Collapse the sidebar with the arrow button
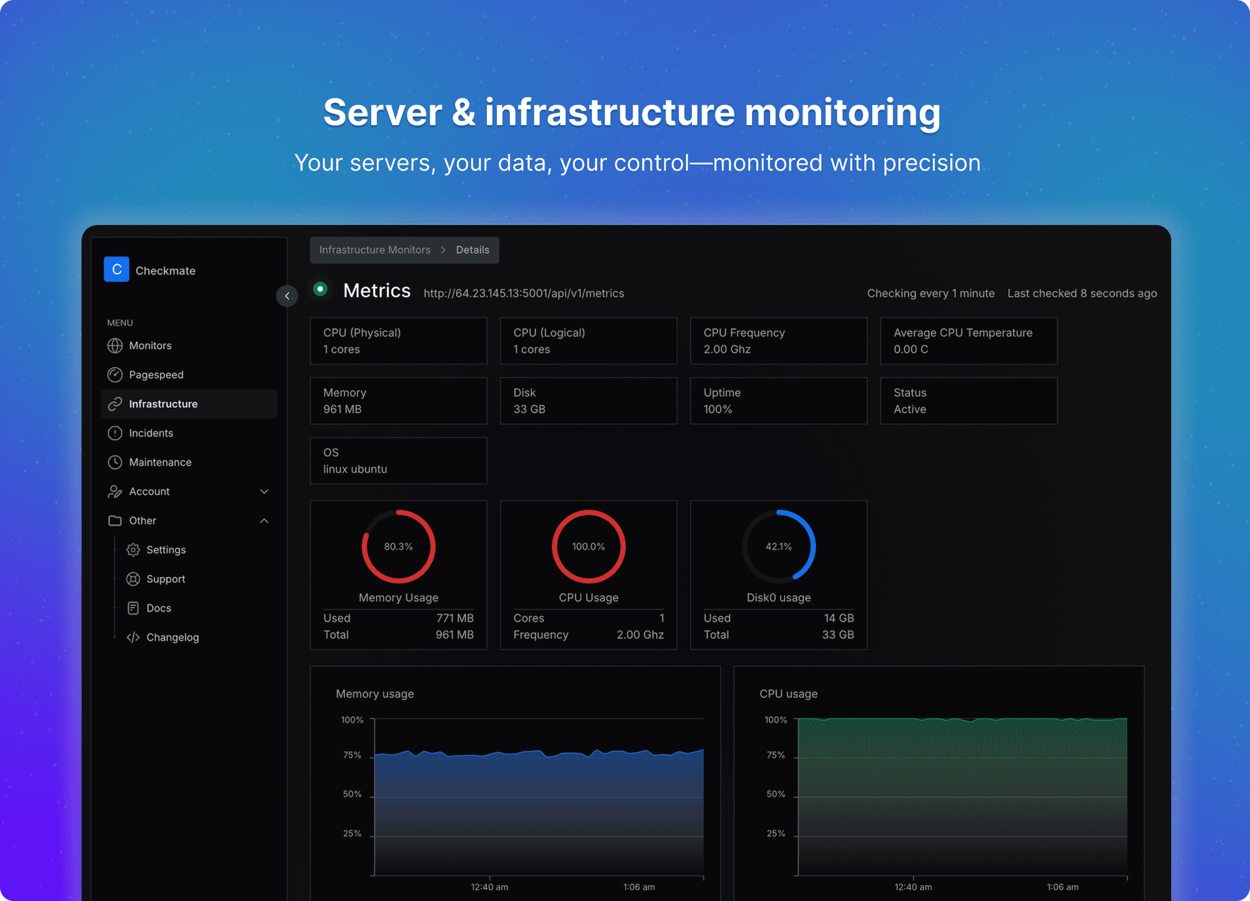This screenshot has width=1250, height=901. [287, 295]
